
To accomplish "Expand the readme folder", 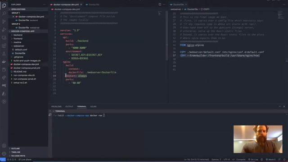I will point(17,42).
